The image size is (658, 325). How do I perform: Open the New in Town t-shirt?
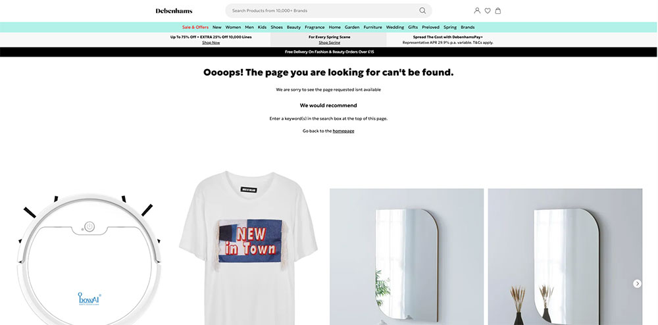tap(249, 247)
